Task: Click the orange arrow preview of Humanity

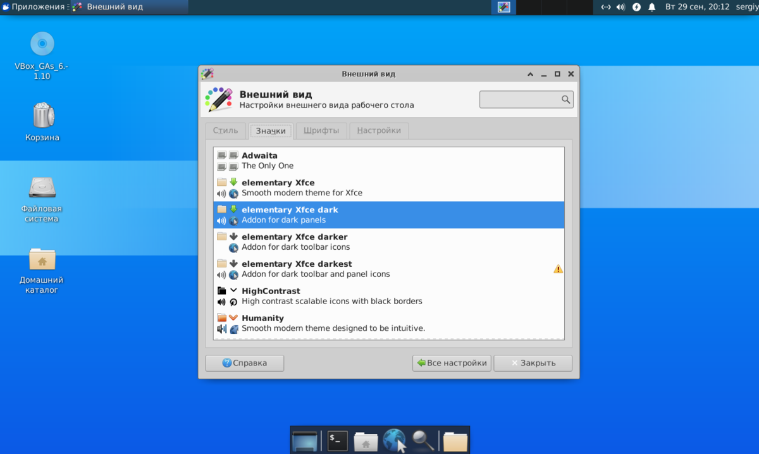Action: pyautogui.click(x=233, y=318)
